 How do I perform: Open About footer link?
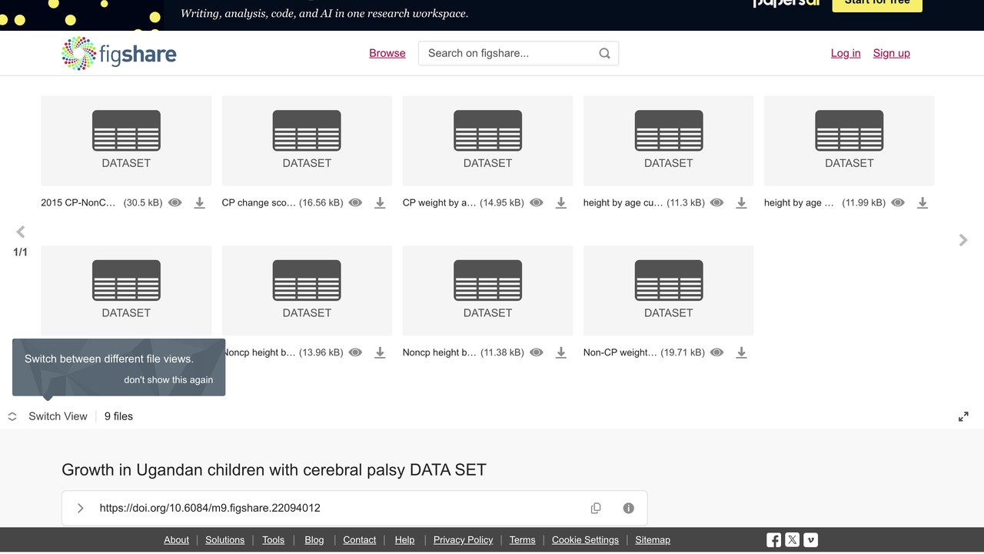[176, 540]
